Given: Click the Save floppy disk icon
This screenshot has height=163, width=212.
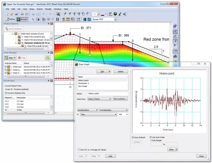Looking at the screenshot, I should (x=16, y=14).
